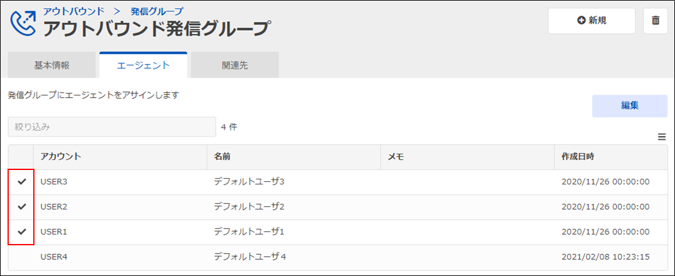Toggle the checkmark for USER3 row
The image size is (675, 276).
point(21,182)
